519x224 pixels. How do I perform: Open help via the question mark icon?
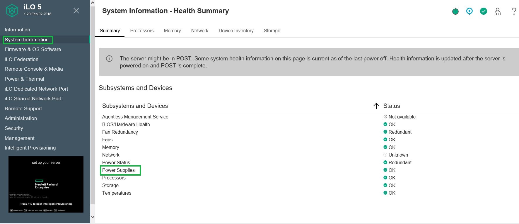(514, 11)
